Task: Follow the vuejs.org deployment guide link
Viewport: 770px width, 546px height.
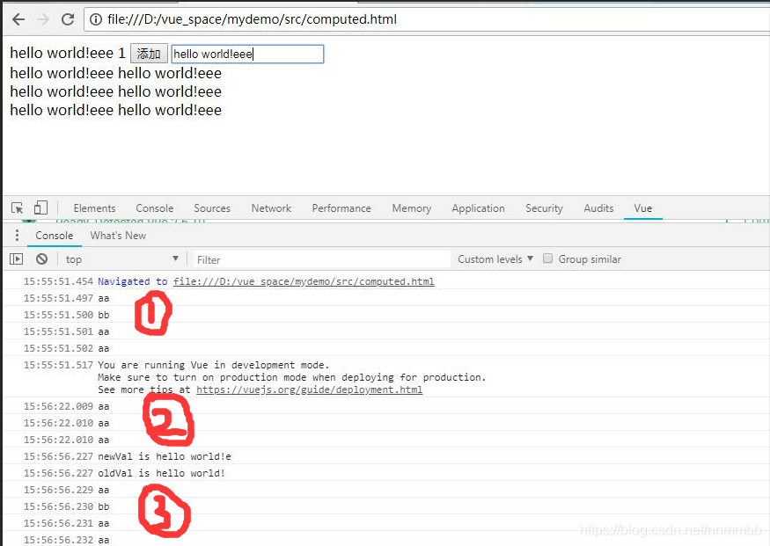Action: [310, 389]
